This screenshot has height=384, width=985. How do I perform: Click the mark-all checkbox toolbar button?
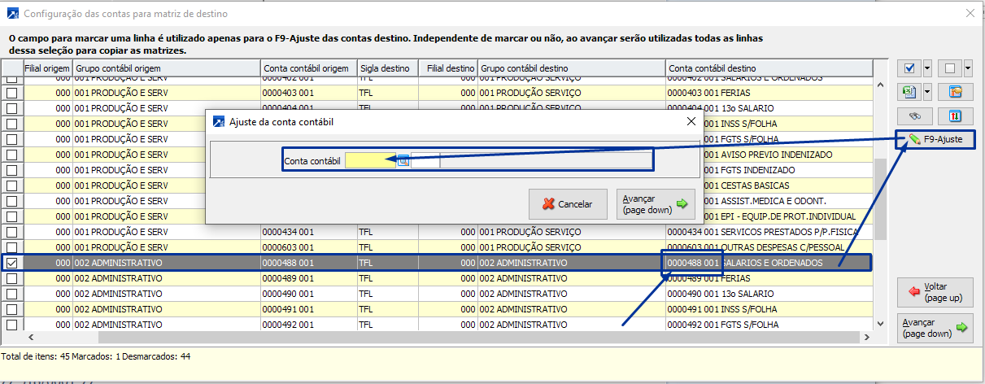click(909, 68)
